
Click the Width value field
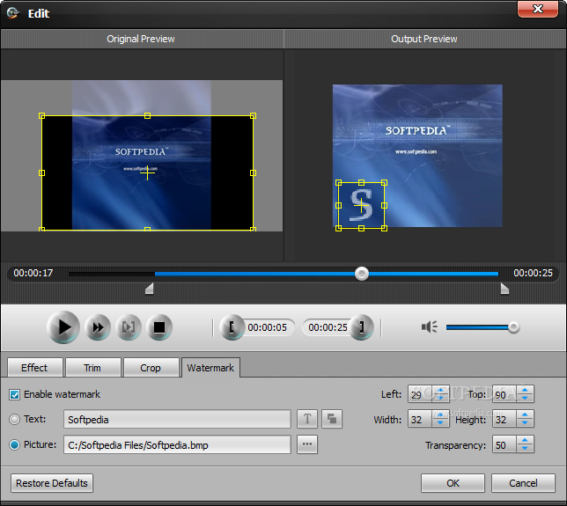[420, 419]
